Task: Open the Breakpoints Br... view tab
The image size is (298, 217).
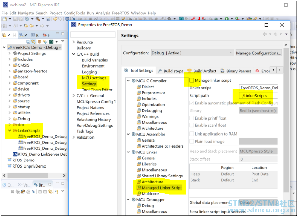Action: pyautogui.click(x=42, y=185)
